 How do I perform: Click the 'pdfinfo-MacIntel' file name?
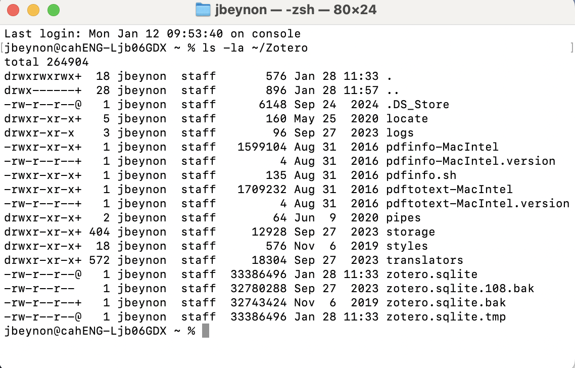(442, 147)
